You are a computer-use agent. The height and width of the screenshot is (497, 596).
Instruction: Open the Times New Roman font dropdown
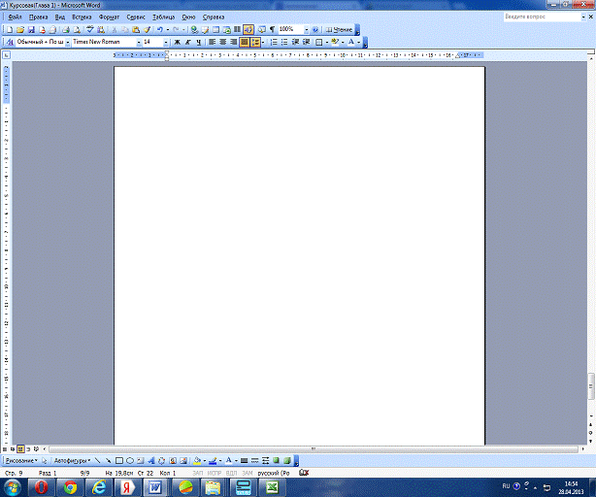[138, 43]
